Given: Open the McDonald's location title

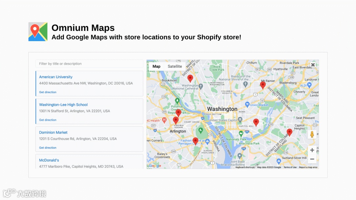Looking at the screenshot, I should [x=49, y=160].
